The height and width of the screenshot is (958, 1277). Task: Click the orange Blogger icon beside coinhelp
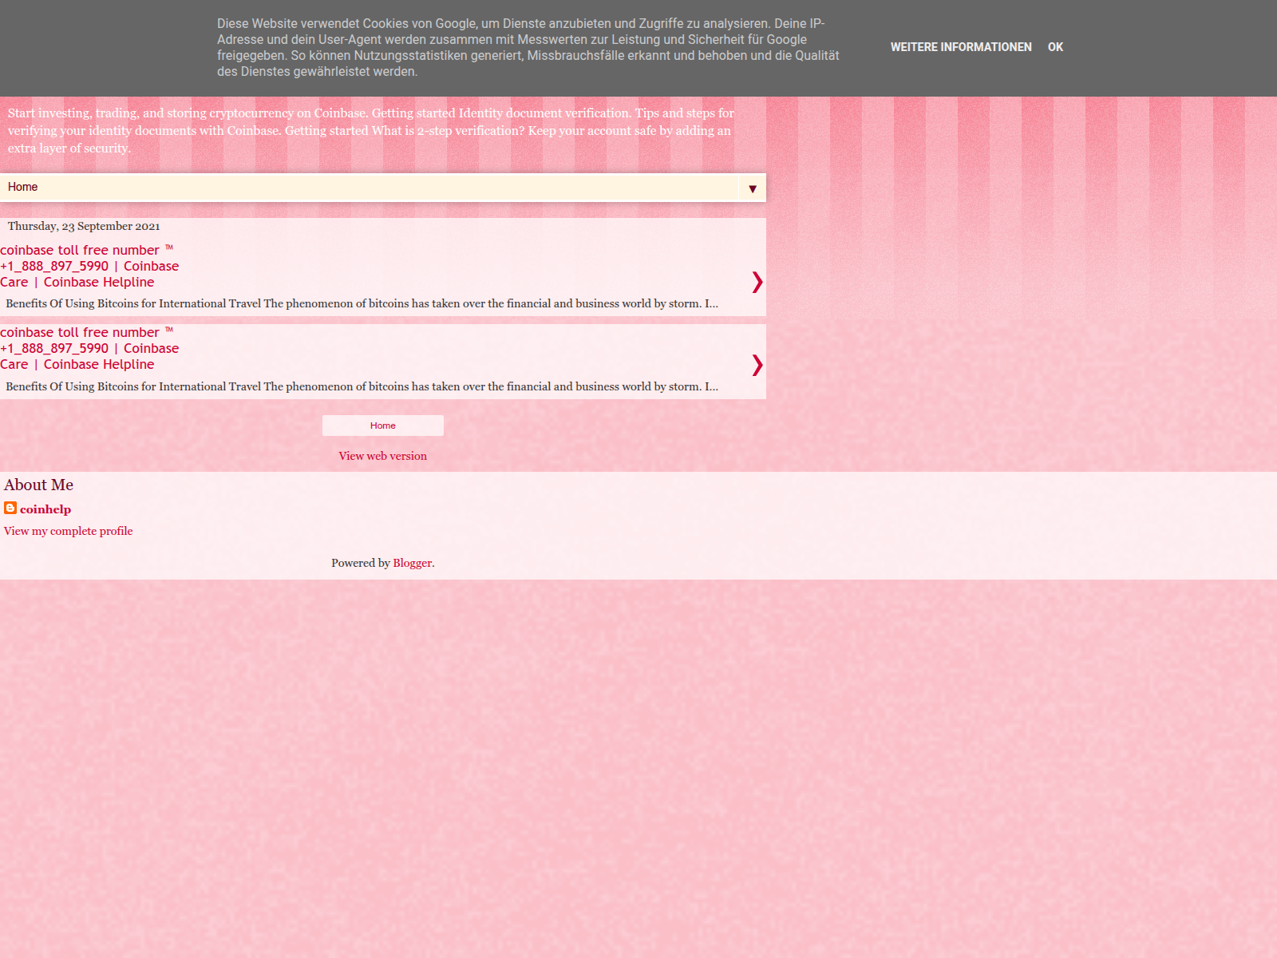pyautogui.click(x=10, y=508)
